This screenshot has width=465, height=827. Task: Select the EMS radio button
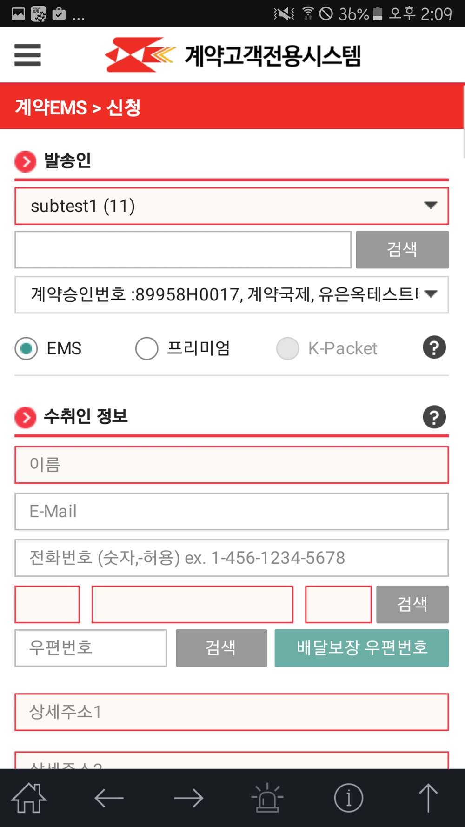click(x=26, y=348)
